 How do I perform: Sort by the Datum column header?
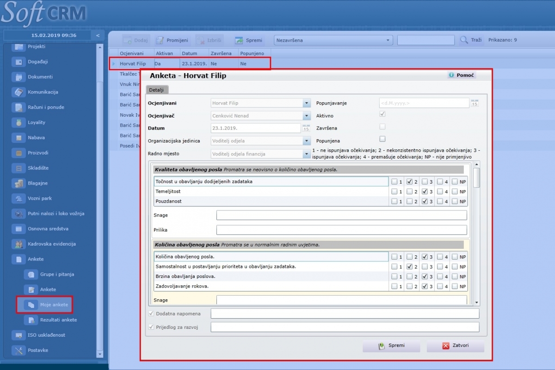click(x=194, y=53)
